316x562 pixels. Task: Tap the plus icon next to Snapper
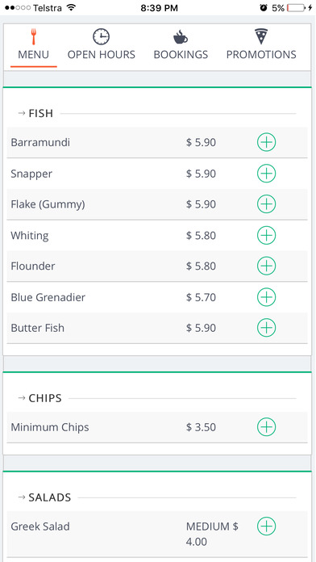pos(266,174)
